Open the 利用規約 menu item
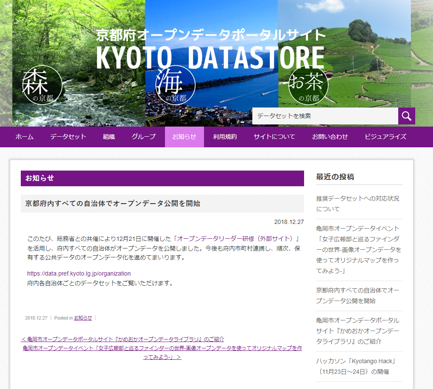This screenshot has width=433, height=389. [x=225, y=137]
